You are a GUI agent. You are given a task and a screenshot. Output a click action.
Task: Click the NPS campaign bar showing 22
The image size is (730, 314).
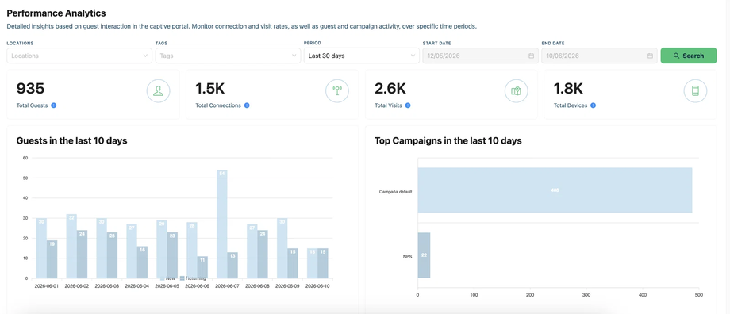[424, 255]
